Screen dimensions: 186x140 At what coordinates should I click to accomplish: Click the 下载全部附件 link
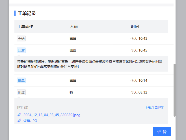click(155, 107)
